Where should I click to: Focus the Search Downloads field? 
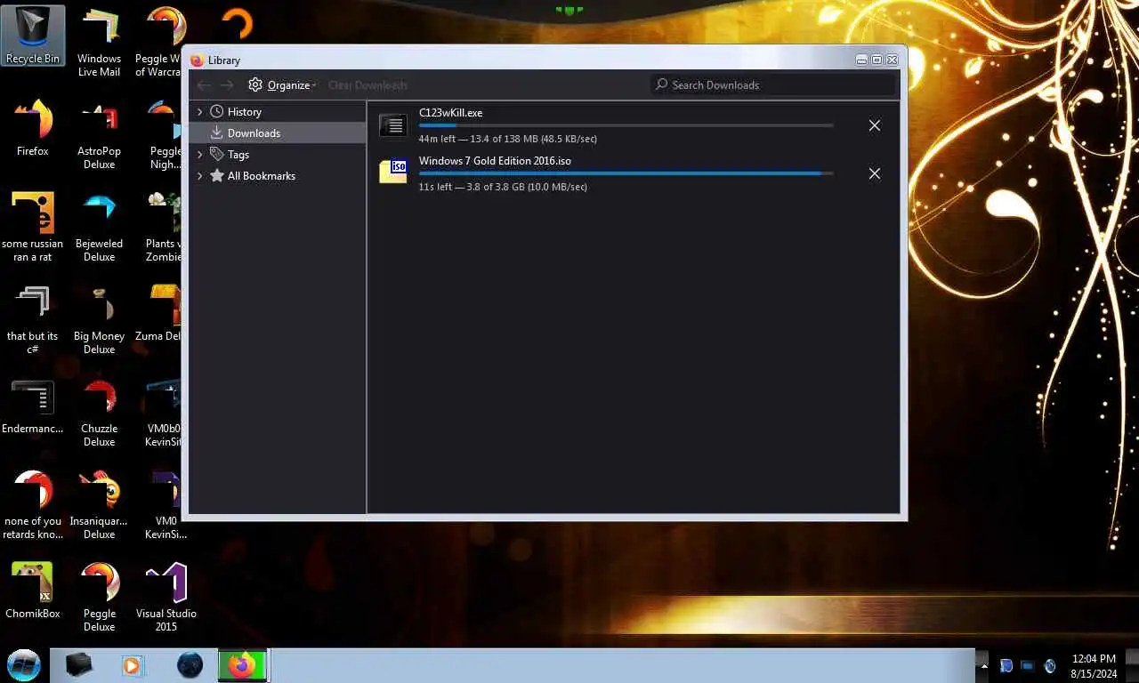[772, 84]
